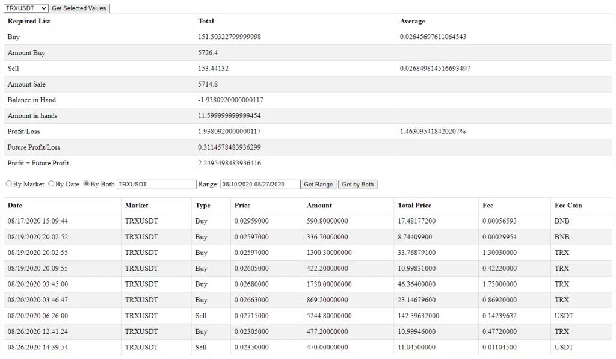Click date 08/19/2020 20:02:52
The image size is (616, 359).
pos(38,237)
